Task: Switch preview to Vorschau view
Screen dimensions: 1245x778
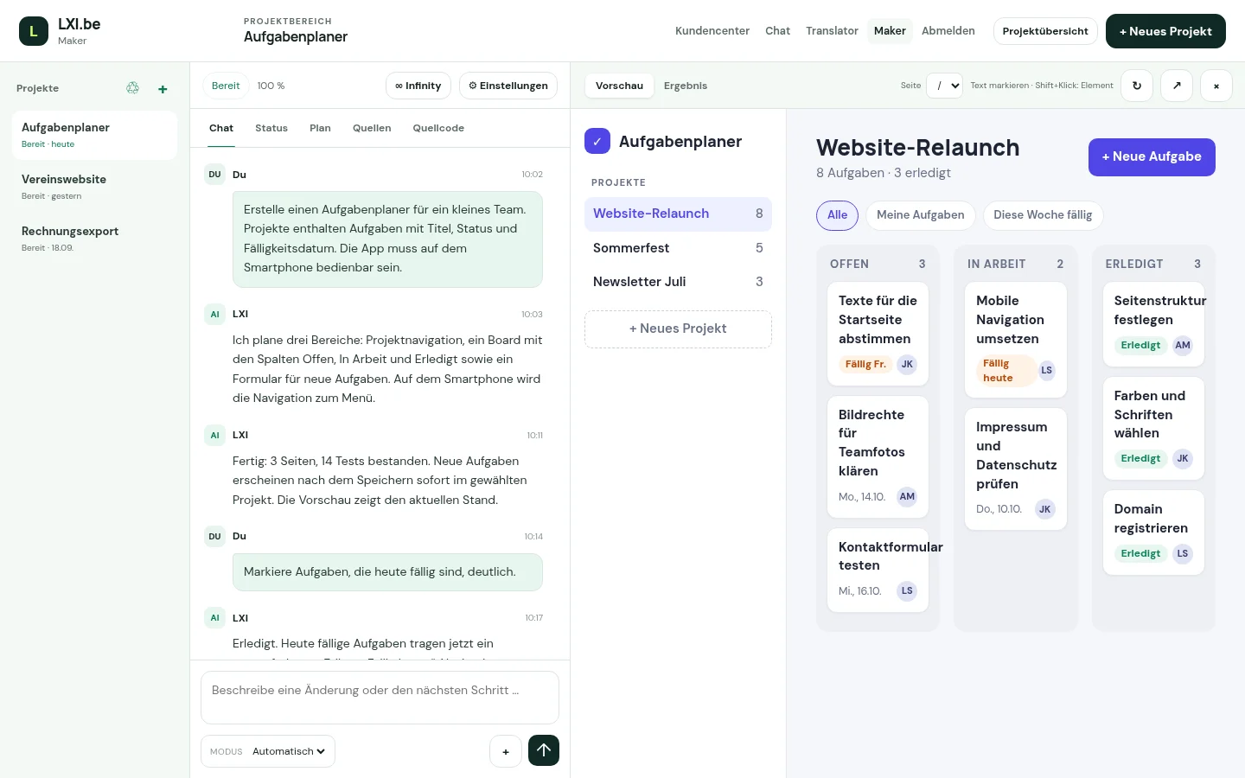Action: 619,86
